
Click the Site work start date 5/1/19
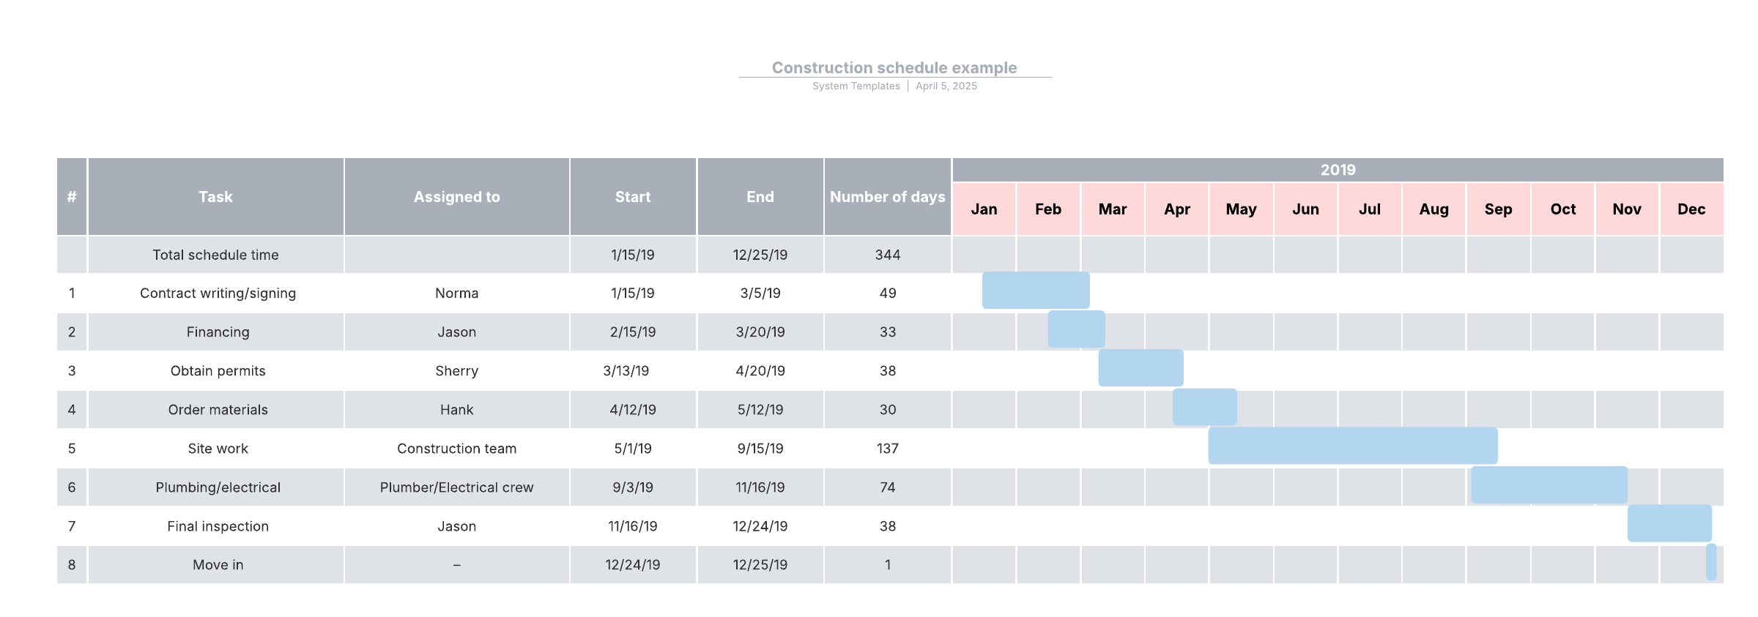tap(632, 449)
